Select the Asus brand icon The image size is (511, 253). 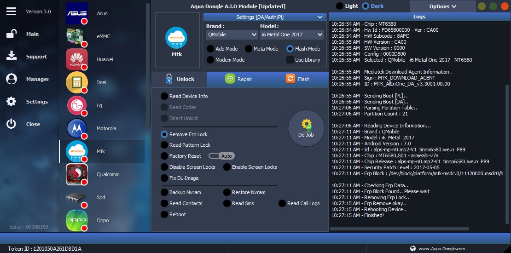pos(77,13)
